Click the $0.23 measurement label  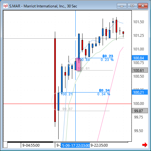(108, 56)
